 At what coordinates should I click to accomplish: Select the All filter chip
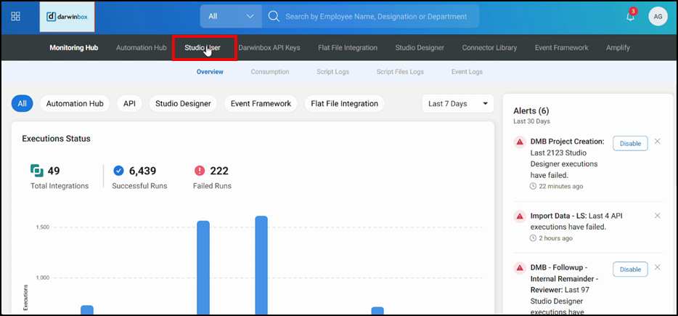point(22,104)
